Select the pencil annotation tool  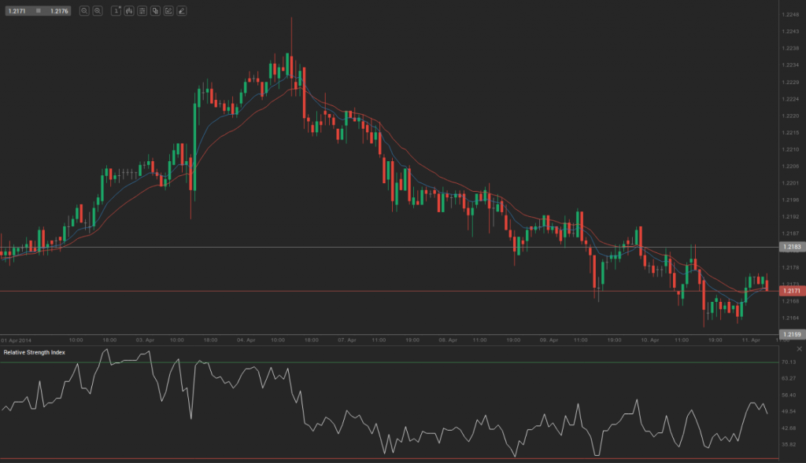[x=181, y=11]
